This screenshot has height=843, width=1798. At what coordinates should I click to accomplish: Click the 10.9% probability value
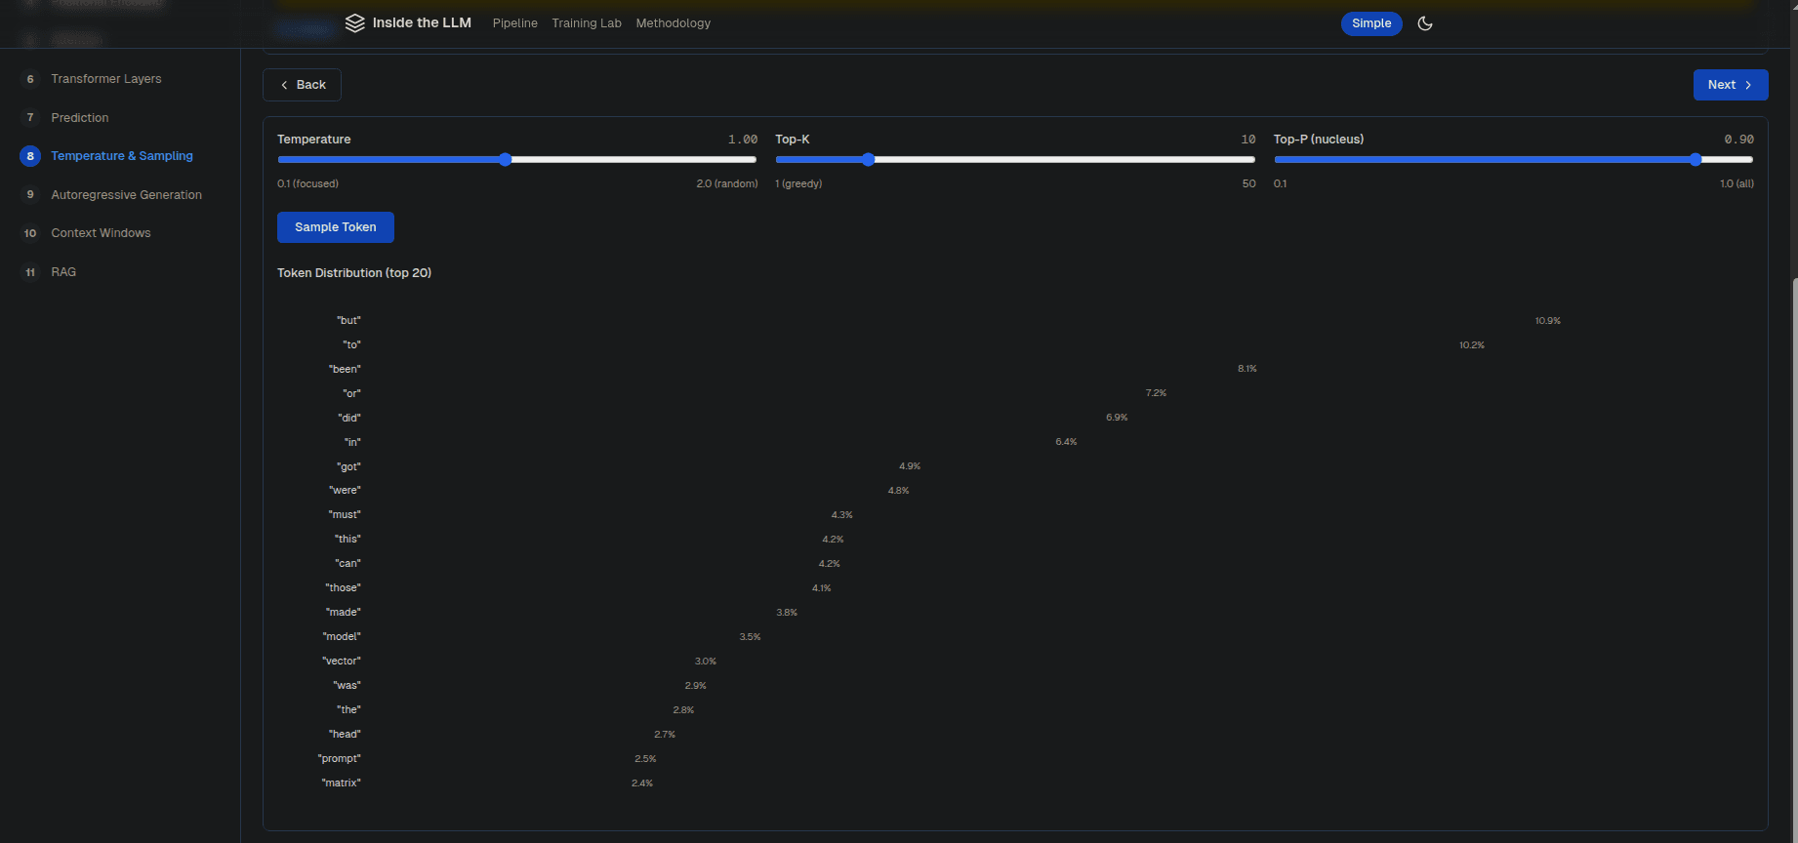tap(1547, 321)
